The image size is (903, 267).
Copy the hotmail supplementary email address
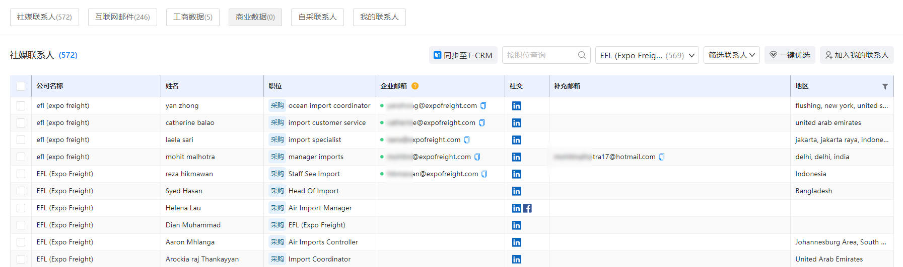(662, 157)
